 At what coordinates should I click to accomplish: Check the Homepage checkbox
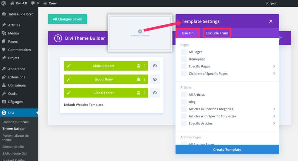click(x=184, y=59)
